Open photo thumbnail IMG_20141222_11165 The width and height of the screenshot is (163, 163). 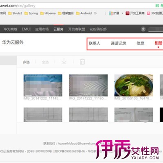tap(88, 85)
